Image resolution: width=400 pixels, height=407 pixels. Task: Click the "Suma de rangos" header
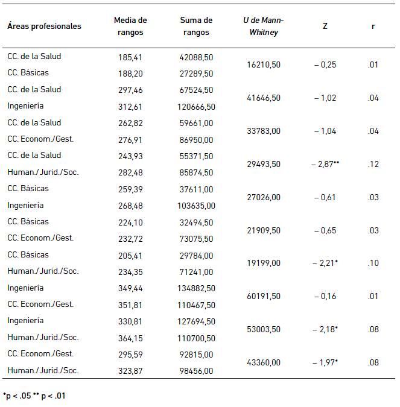[x=197, y=26]
